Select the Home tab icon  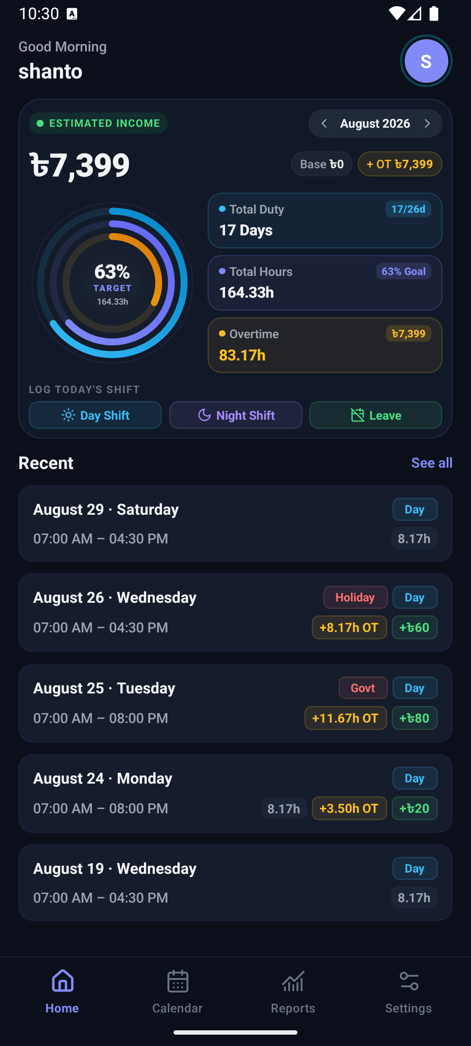[x=62, y=981]
